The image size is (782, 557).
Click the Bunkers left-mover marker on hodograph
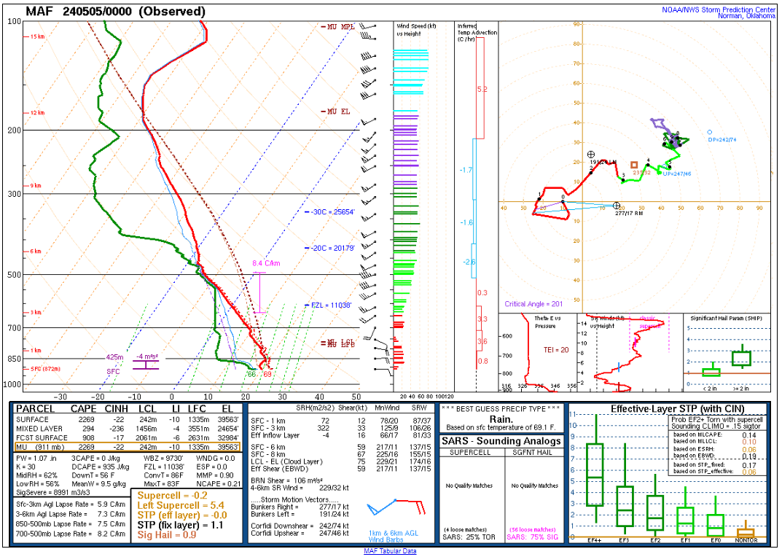[x=591, y=155]
